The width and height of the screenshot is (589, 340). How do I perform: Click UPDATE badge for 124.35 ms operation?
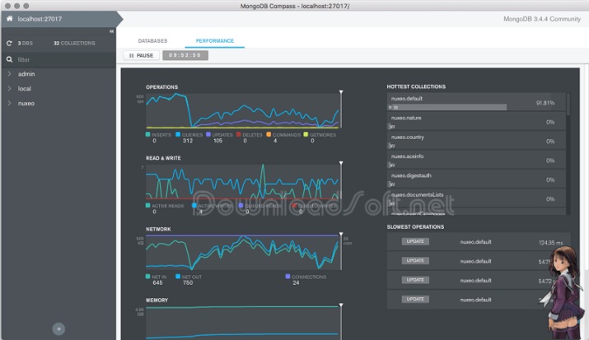[415, 241]
